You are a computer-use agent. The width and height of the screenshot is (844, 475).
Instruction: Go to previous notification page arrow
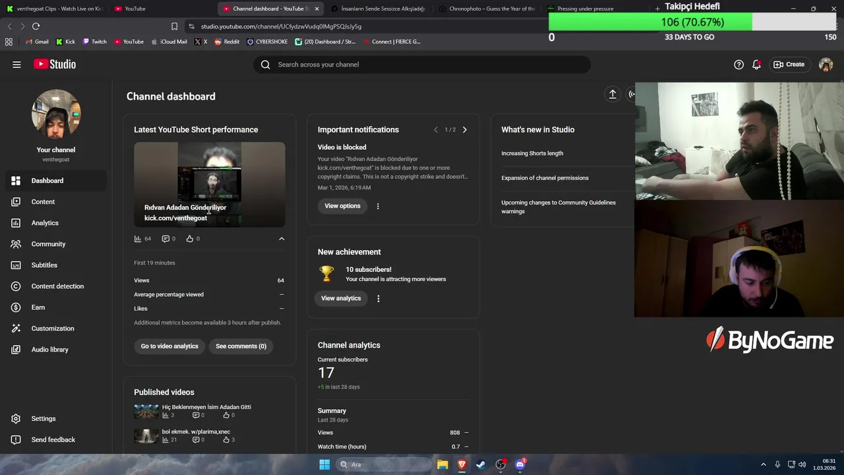[436, 130]
